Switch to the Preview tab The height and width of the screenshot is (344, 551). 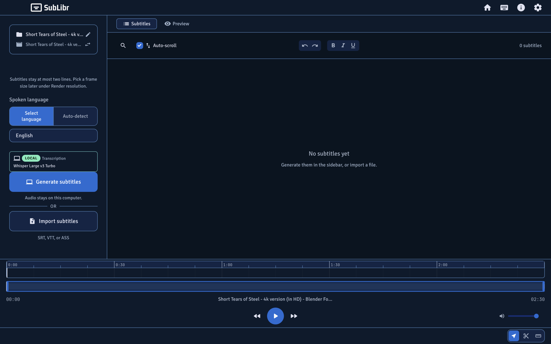point(177,24)
